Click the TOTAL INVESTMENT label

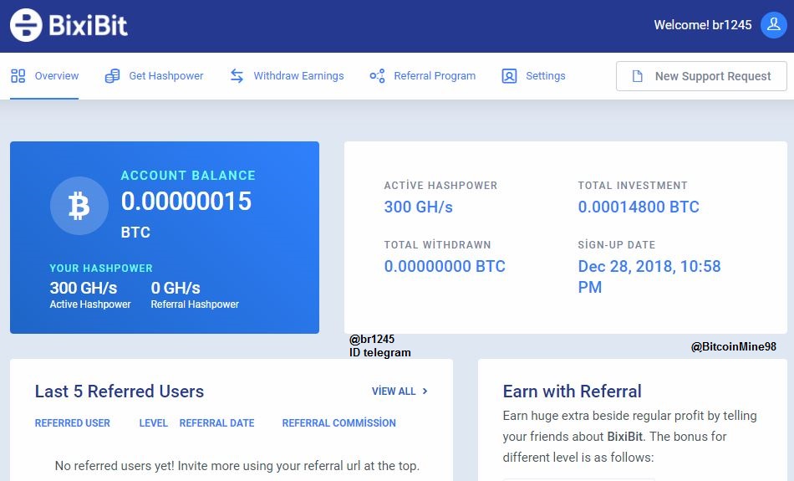(x=633, y=186)
